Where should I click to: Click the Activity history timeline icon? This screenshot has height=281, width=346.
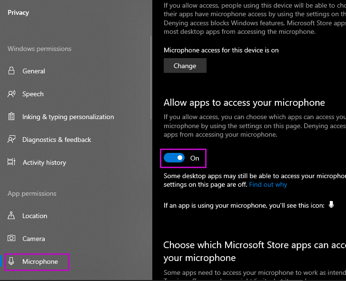point(11,162)
